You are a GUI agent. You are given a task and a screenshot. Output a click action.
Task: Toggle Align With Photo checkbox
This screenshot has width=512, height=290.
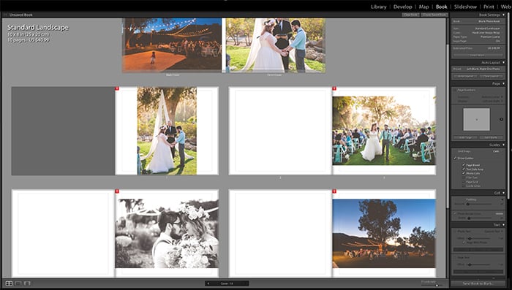pos(464,243)
